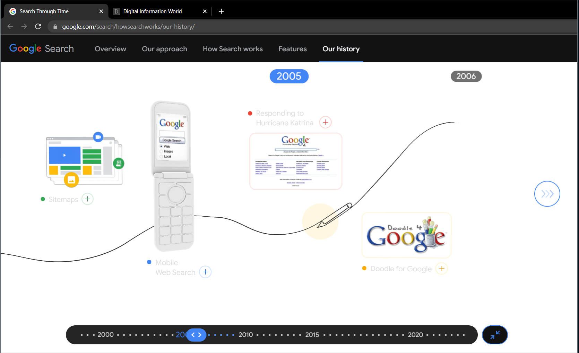579x353 pixels.
Task: Jump to 2015 on timeline bar
Action: click(x=312, y=335)
